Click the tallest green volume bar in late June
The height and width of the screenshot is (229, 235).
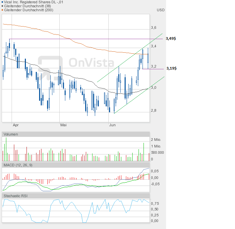pos(144,152)
